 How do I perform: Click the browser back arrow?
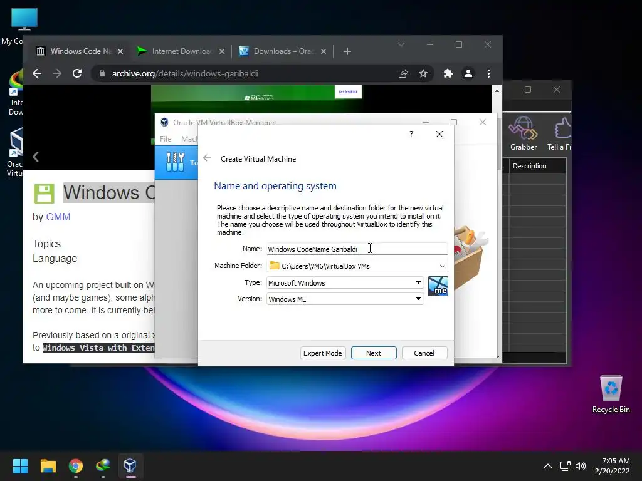click(x=37, y=74)
